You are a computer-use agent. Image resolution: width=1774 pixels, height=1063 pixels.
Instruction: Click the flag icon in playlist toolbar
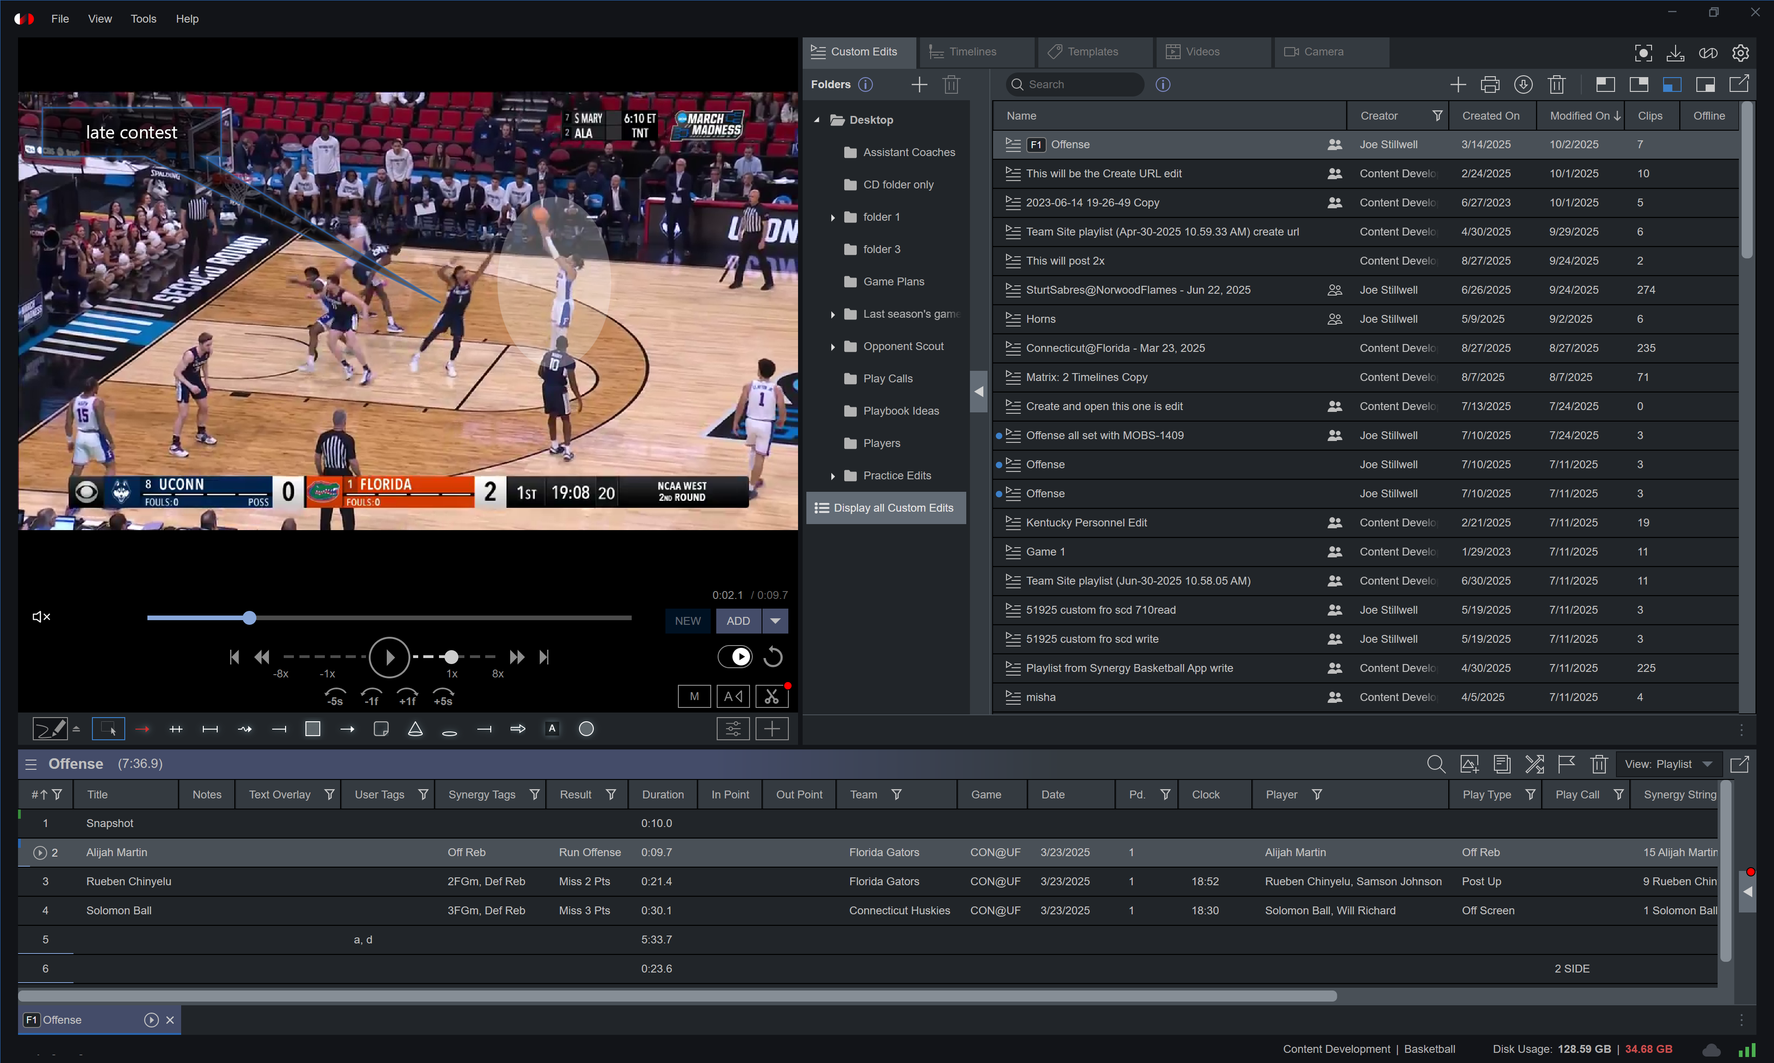(1566, 764)
